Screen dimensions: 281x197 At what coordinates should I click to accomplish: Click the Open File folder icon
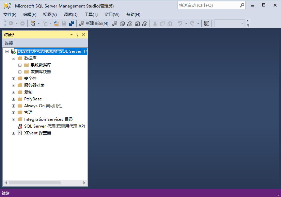[x=57, y=23]
